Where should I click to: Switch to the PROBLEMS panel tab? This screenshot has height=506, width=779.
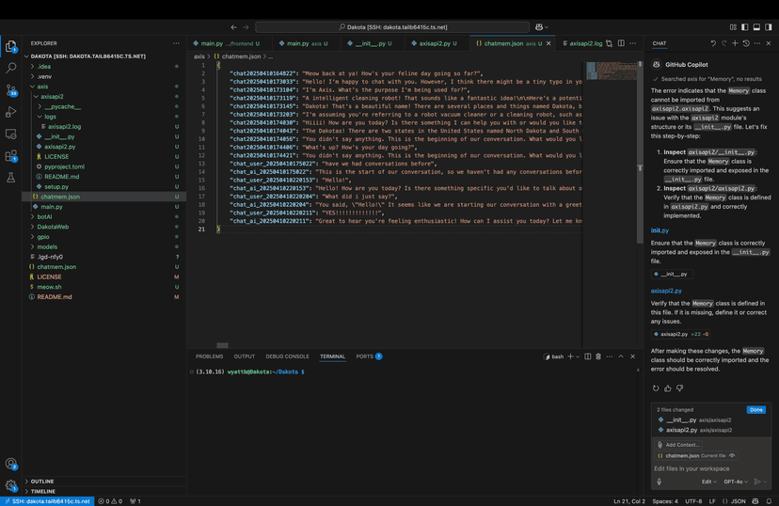coord(209,356)
